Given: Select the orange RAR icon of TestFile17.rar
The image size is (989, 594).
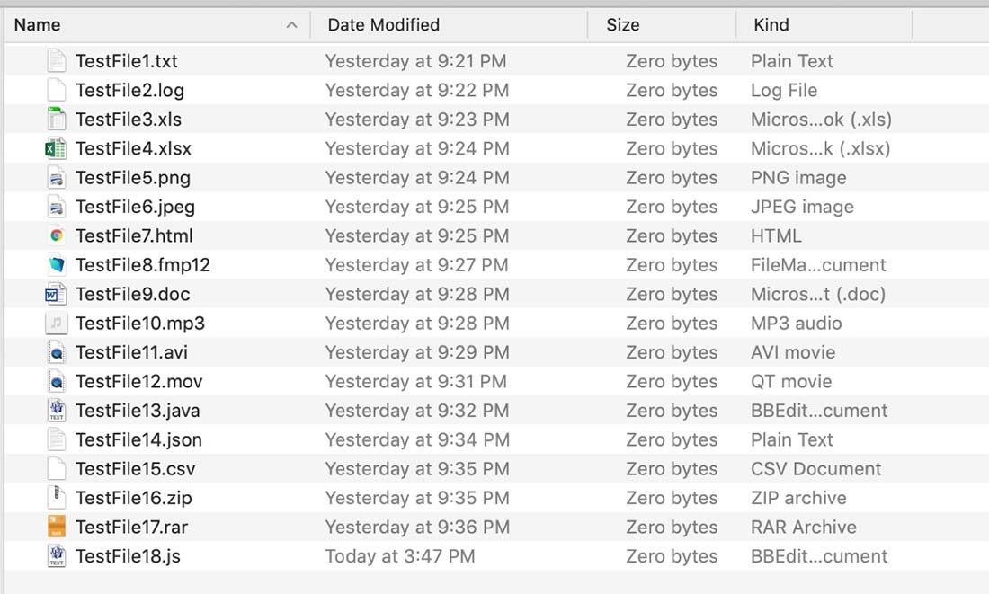Looking at the screenshot, I should coord(56,527).
